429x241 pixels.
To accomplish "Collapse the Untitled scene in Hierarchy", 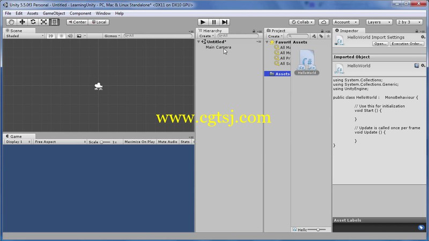I will pos(199,42).
